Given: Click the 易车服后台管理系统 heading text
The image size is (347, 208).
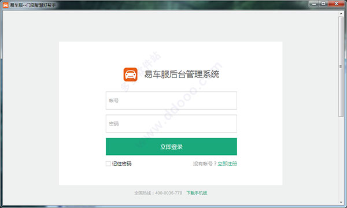Looking at the screenshot, I should click(x=182, y=75).
